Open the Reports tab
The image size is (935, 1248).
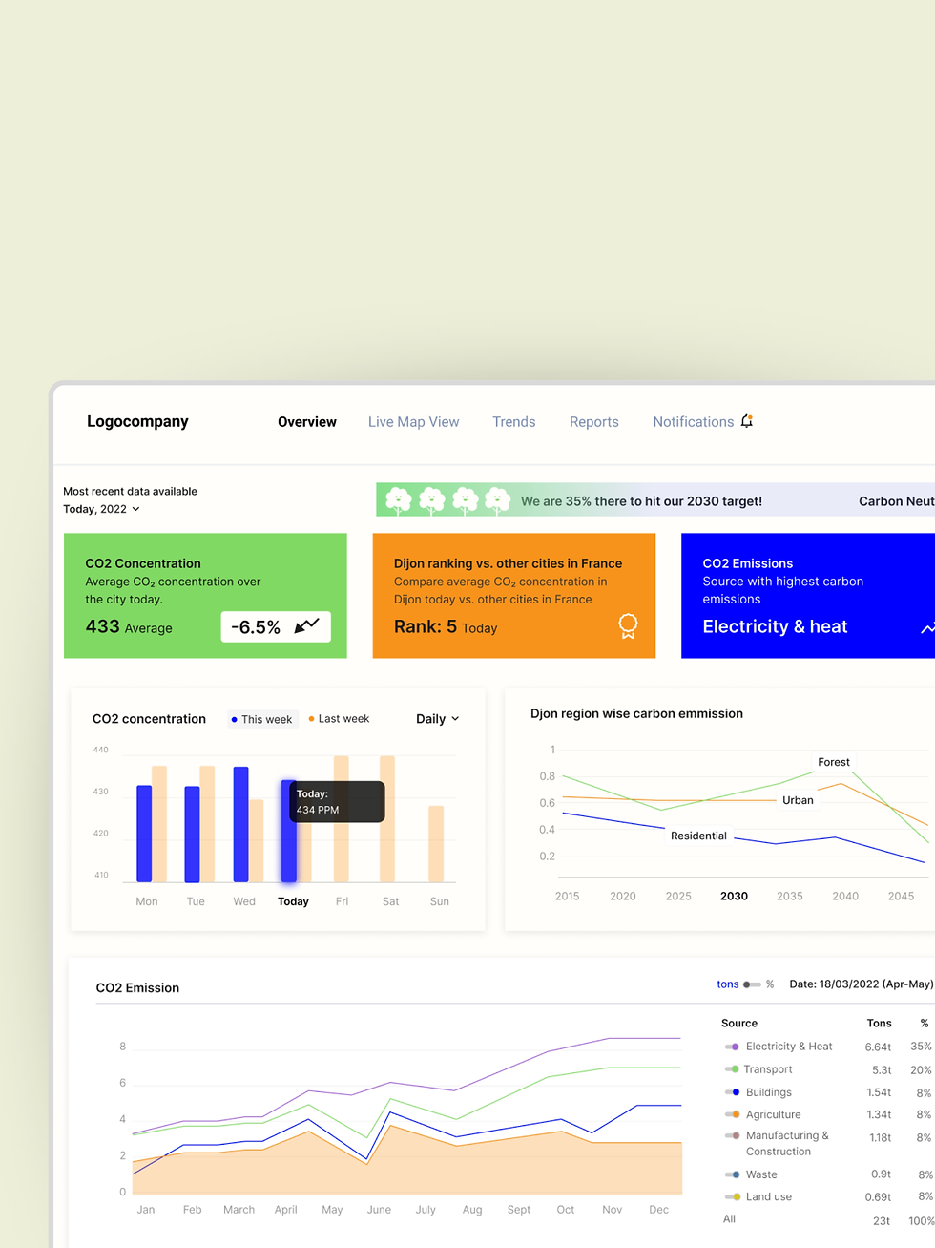click(x=594, y=422)
